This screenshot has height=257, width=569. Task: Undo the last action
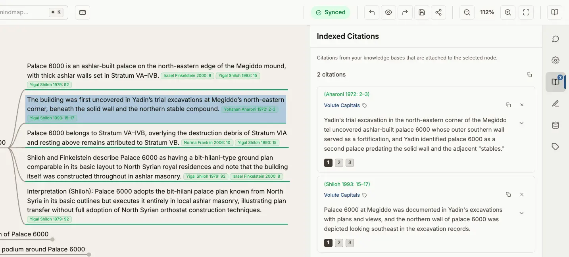[x=372, y=12]
